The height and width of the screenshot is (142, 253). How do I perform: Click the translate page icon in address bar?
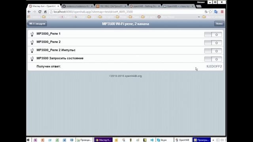(x=206, y=12)
